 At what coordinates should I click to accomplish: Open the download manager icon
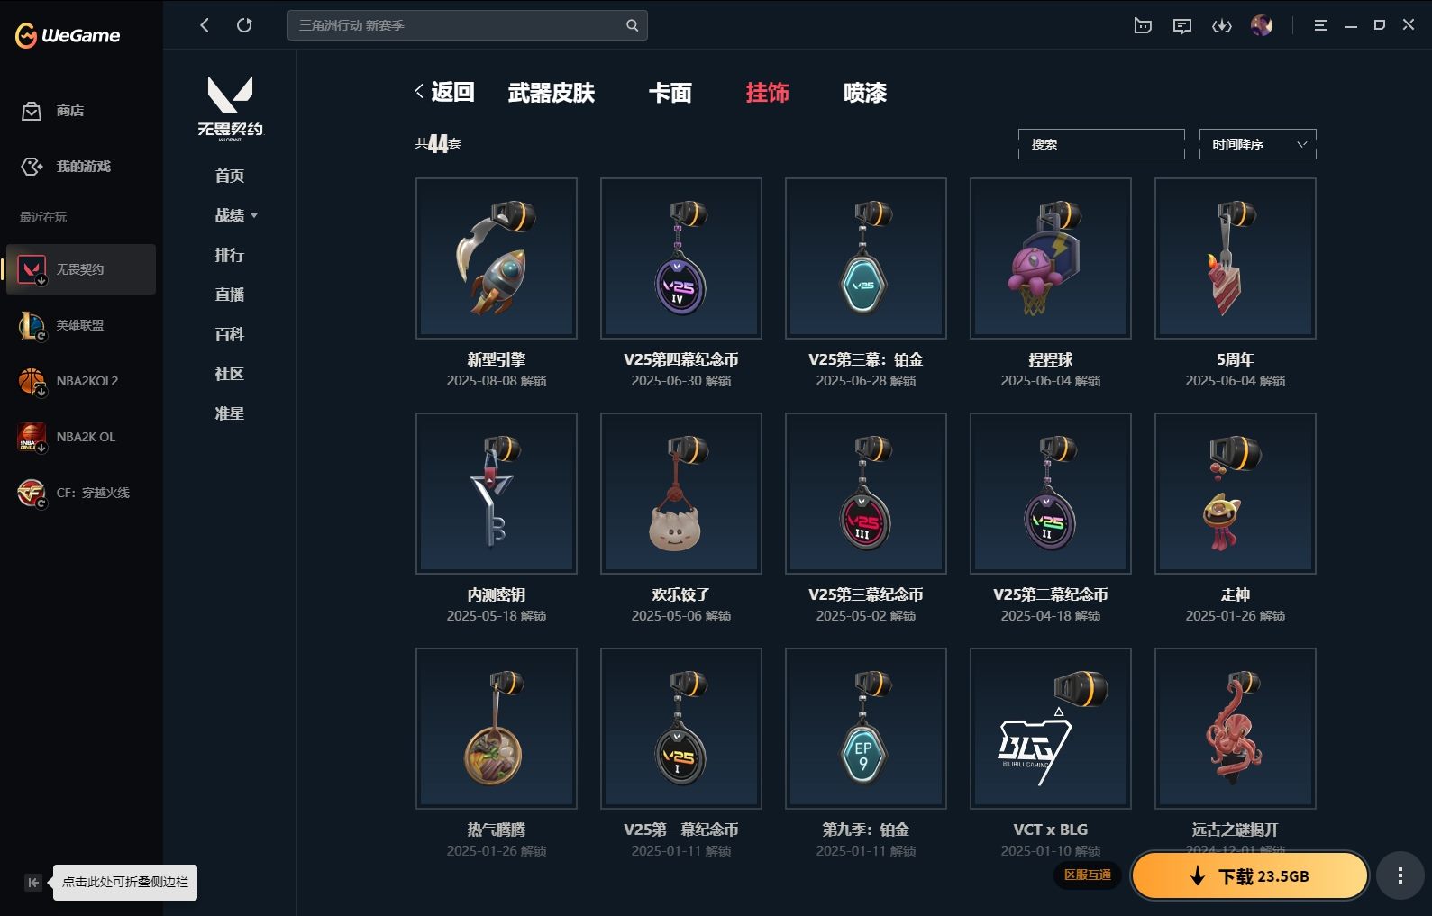point(1222,25)
